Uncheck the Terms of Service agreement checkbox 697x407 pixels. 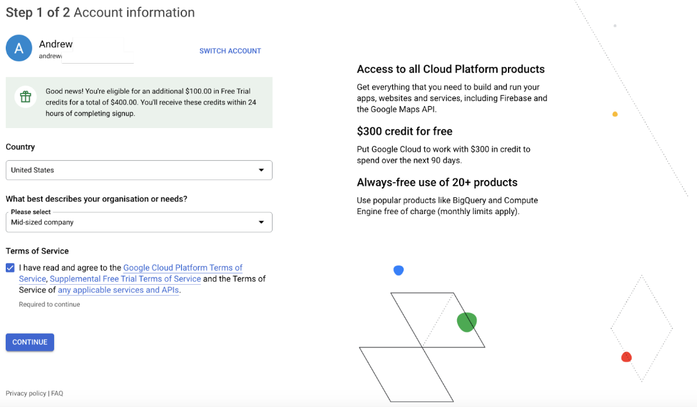coord(10,267)
